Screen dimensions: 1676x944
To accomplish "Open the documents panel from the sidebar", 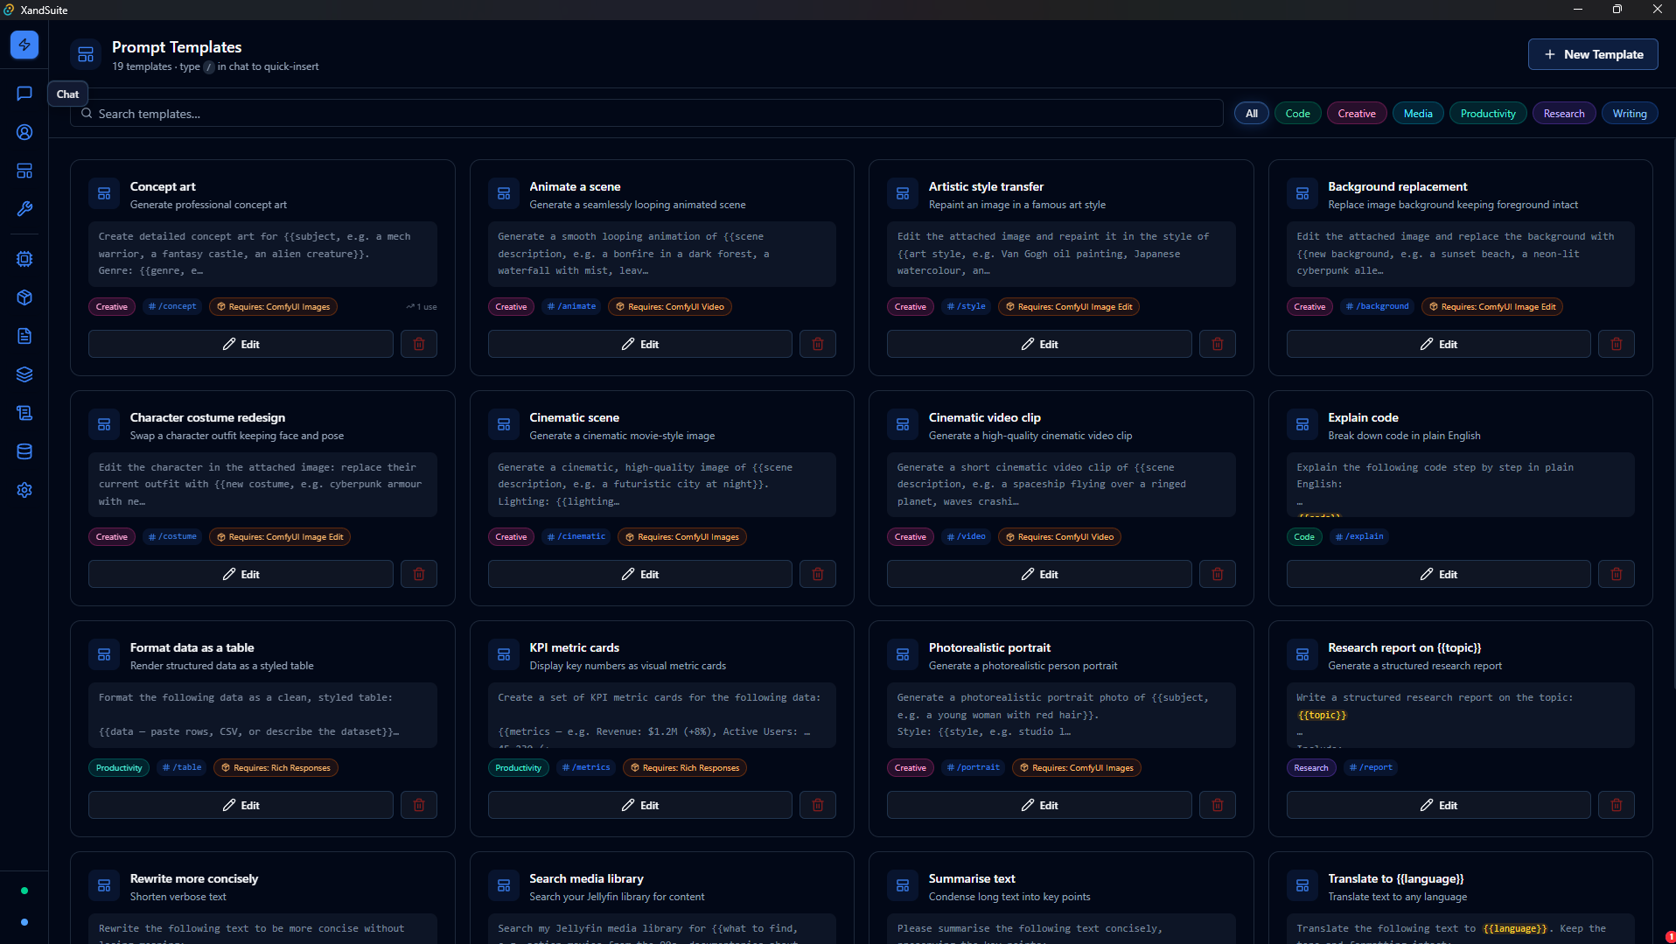I will coord(24,335).
